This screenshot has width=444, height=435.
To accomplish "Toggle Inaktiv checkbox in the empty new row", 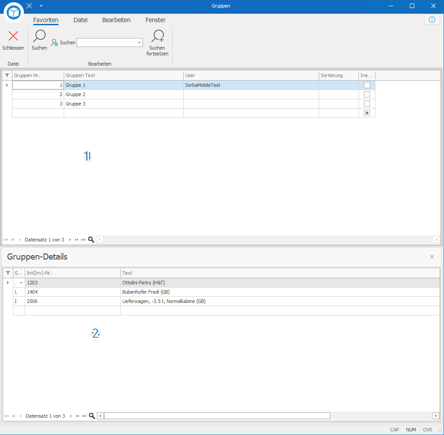I will pyautogui.click(x=367, y=113).
